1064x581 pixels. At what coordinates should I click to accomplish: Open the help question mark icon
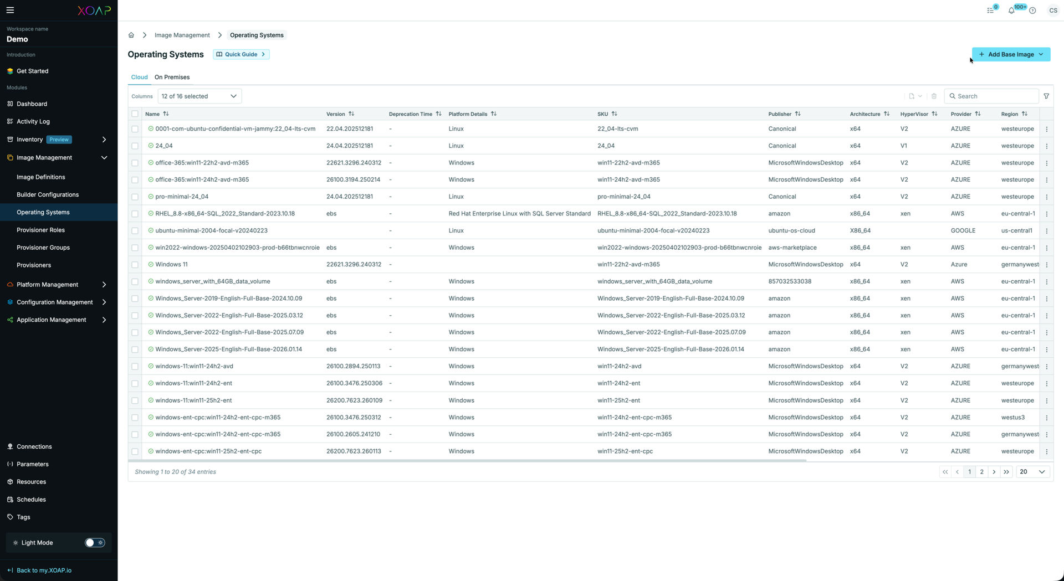[x=1032, y=11]
